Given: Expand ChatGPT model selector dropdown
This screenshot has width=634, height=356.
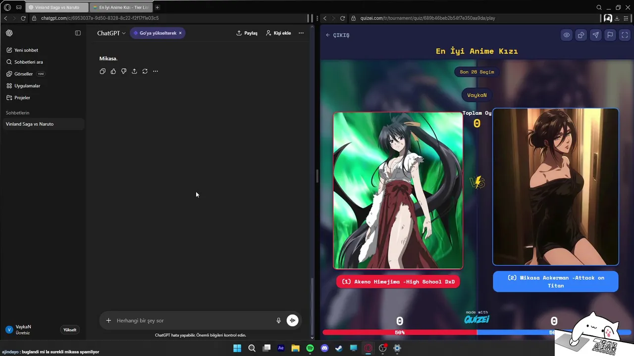Looking at the screenshot, I should click(111, 33).
